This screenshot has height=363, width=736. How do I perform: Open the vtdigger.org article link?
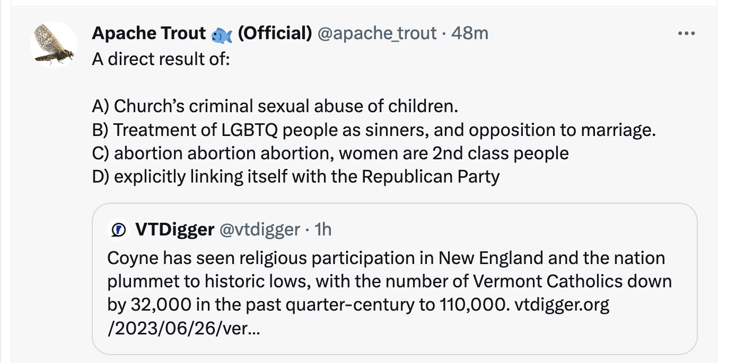[x=562, y=306]
